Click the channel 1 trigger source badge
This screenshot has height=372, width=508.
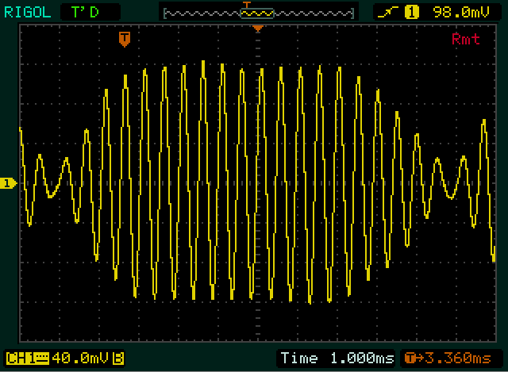(411, 12)
